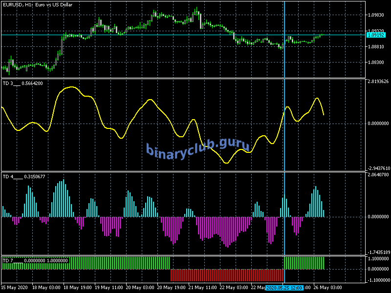
Task: Click the 1.08300 price scale label
Action: pyautogui.click(x=375, y=63)
